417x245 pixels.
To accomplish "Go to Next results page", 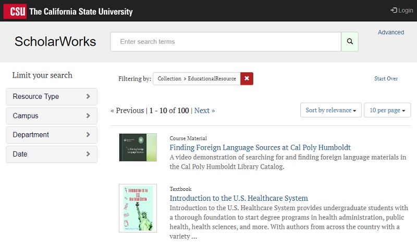I will [204, 110].
